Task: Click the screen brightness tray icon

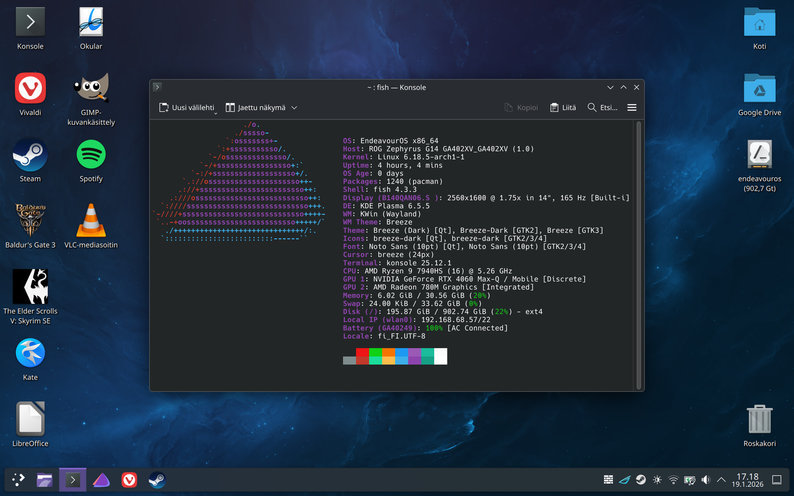Action: click(657, 480)
